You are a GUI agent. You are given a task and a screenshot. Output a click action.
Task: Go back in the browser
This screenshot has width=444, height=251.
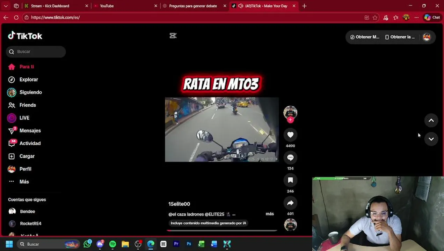[6, 17]
